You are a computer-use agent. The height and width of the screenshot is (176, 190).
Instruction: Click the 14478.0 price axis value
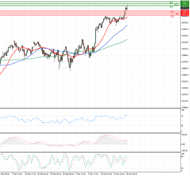pos(185,23)
